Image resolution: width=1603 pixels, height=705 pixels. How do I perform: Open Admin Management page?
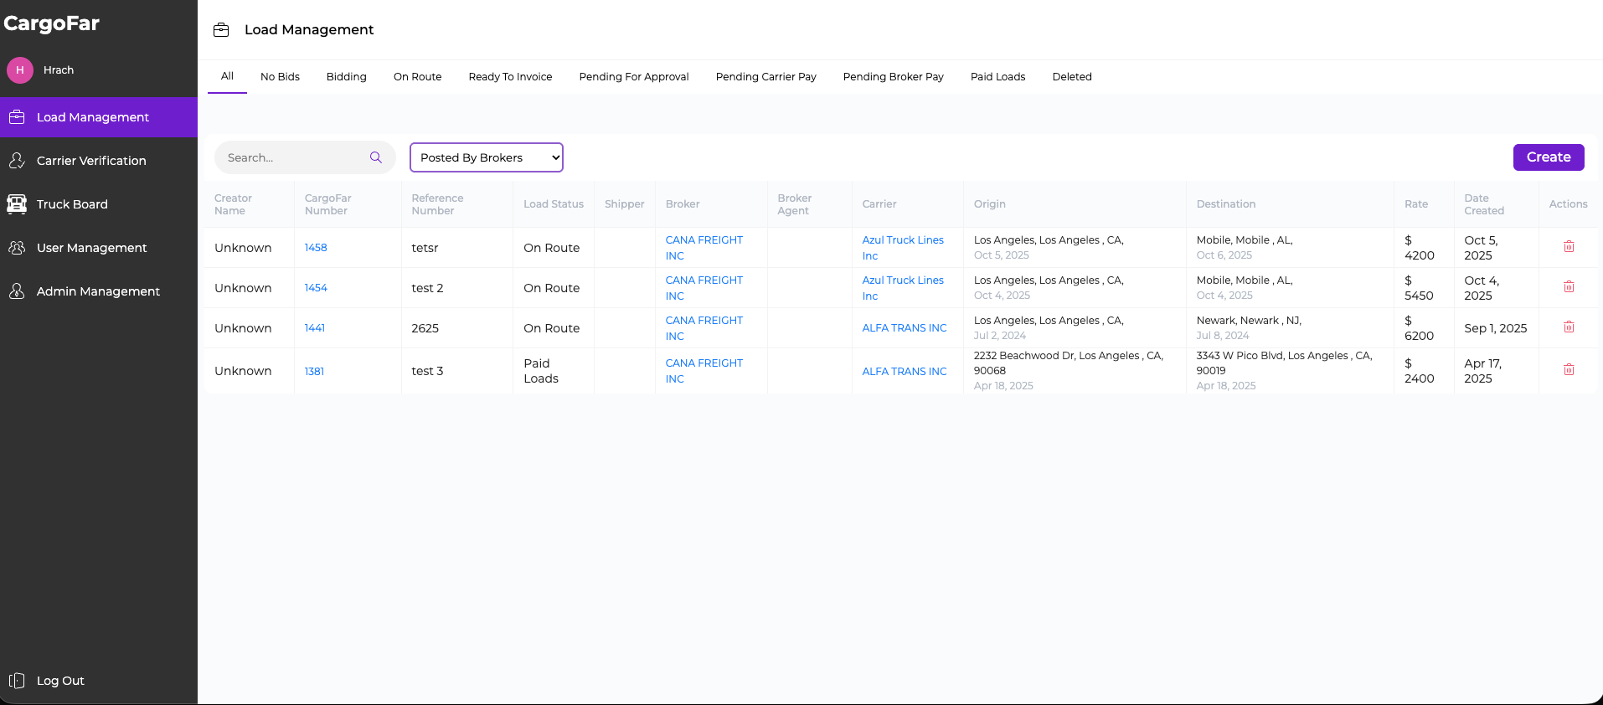[x=98, y=291]
